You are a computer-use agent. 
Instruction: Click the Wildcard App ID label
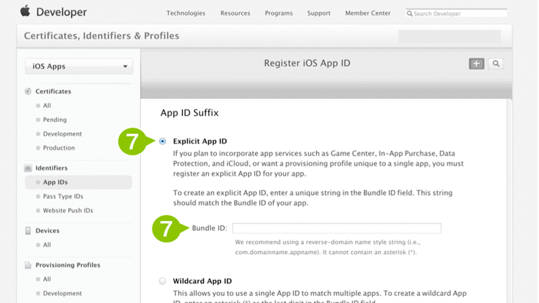coord(203,281)
